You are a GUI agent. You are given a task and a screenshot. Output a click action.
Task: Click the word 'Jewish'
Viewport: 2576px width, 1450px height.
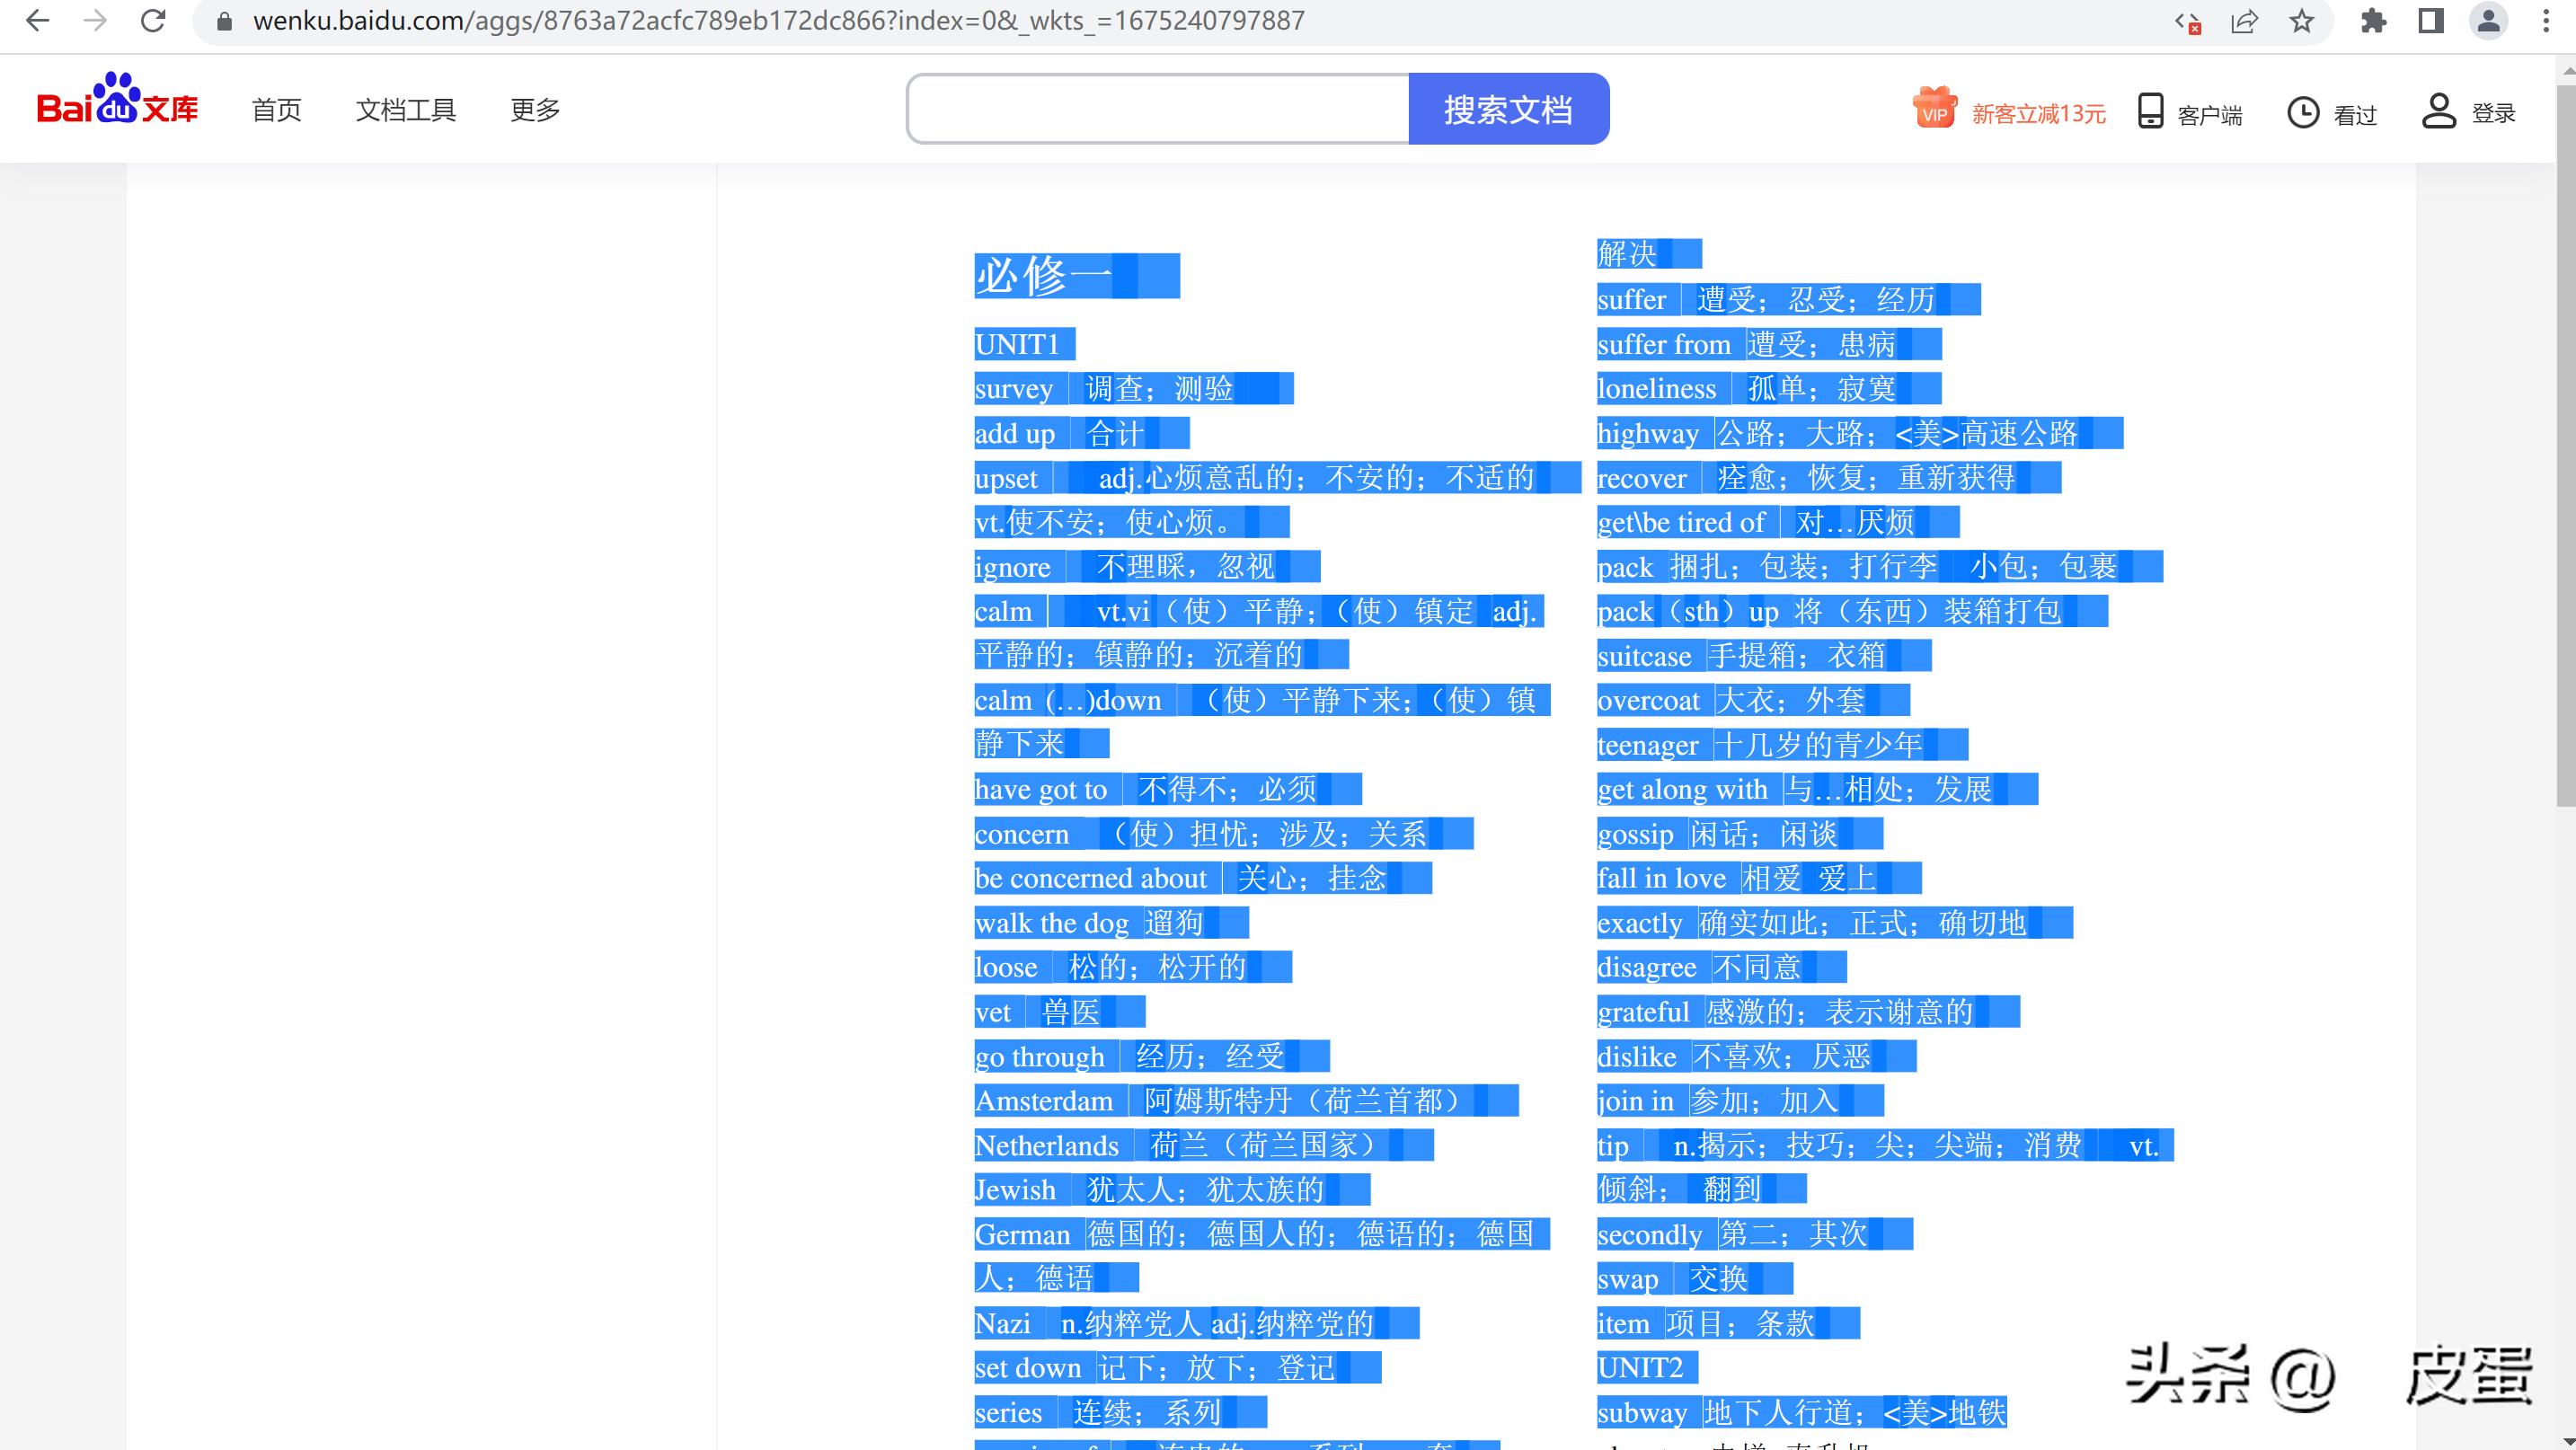(1015, 1190)
